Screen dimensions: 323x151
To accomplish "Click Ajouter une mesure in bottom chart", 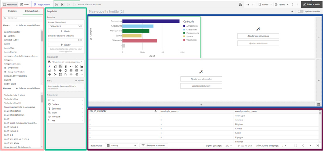I will click(201, 86).
